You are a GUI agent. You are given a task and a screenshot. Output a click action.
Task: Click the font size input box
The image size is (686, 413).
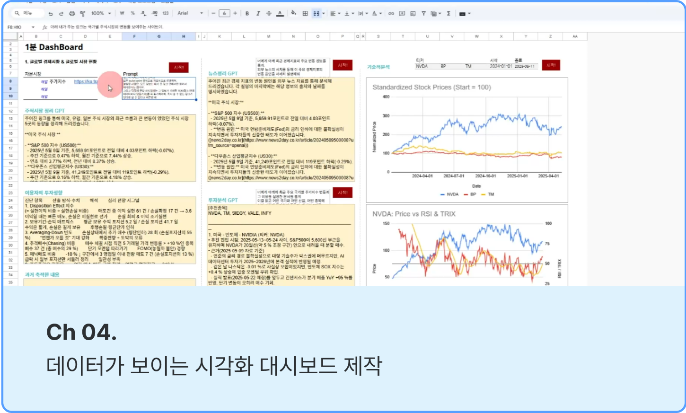[x=224, y=13]
